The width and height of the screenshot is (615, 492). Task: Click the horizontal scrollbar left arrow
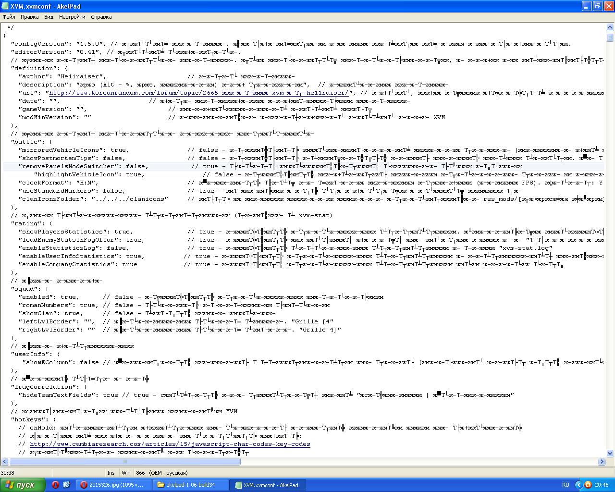pyautogui.click(x=4, y=462)
